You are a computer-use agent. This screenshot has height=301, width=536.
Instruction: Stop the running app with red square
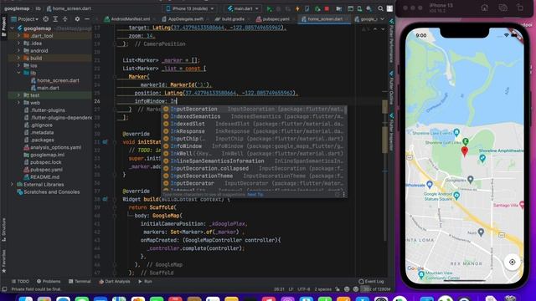[x=327, y=8]
